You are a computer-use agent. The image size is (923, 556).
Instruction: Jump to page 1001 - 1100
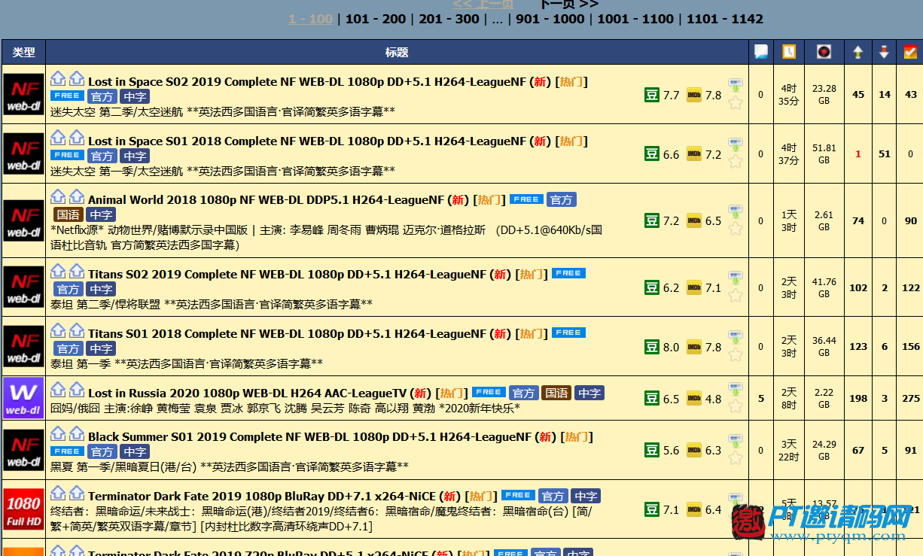635,19
